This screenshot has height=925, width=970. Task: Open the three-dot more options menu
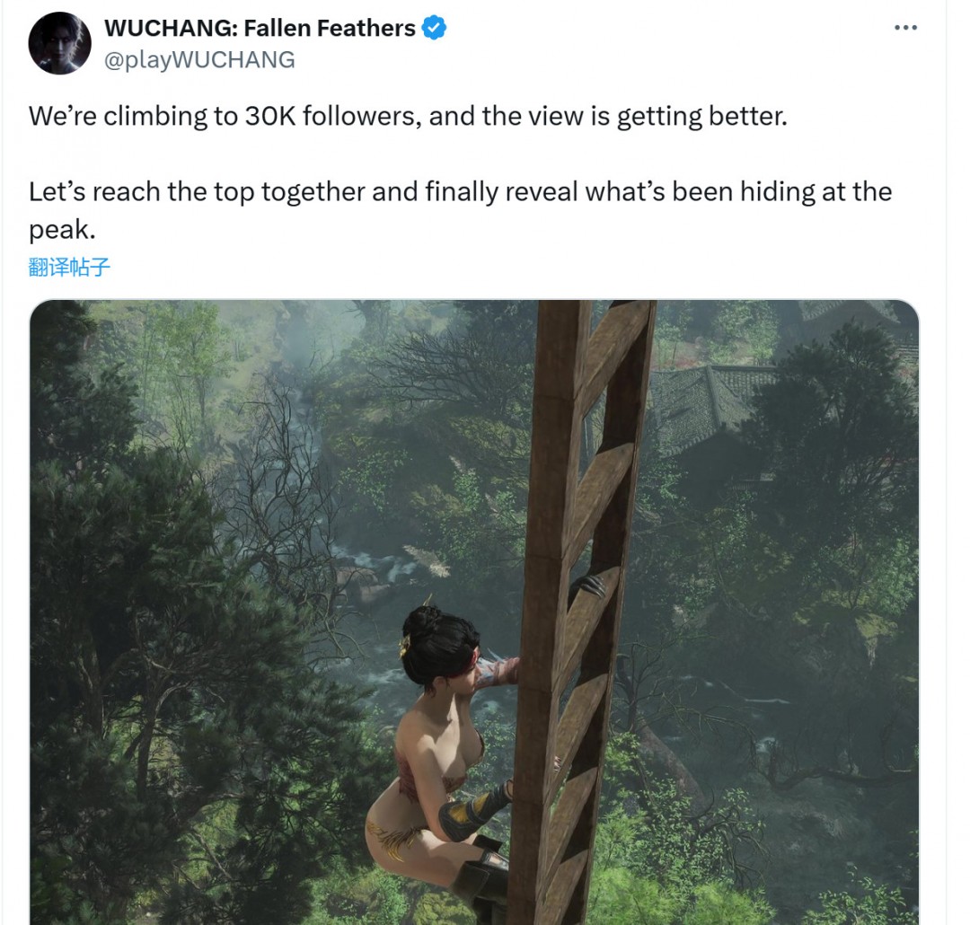coord(905,27)
